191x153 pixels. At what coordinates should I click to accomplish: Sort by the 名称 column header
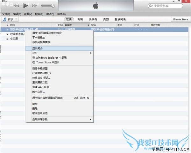tap(30, 25)
